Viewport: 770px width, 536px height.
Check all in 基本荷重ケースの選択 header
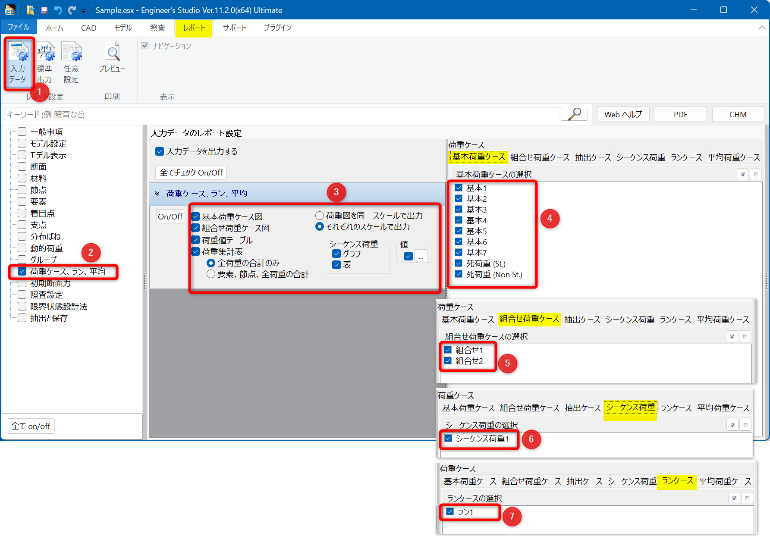(742, 175)
